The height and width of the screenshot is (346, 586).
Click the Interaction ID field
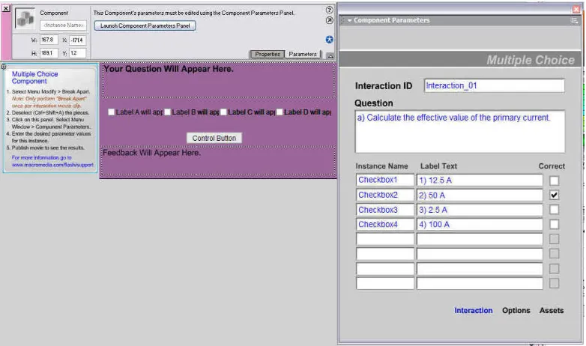[495, 85]
